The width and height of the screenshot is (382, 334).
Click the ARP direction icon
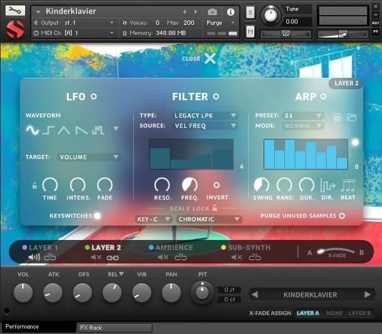[328, 186]
